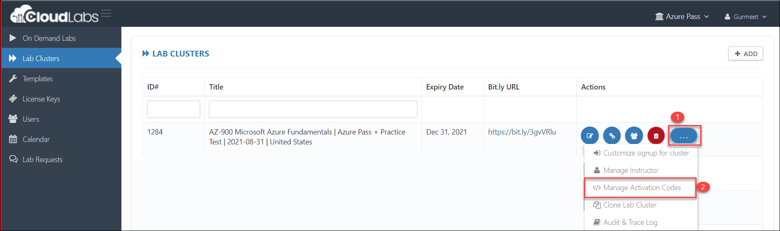Expand the Azure Pass dropdown
This screenshot has height=231, width=780.
[x=682, y=16]
